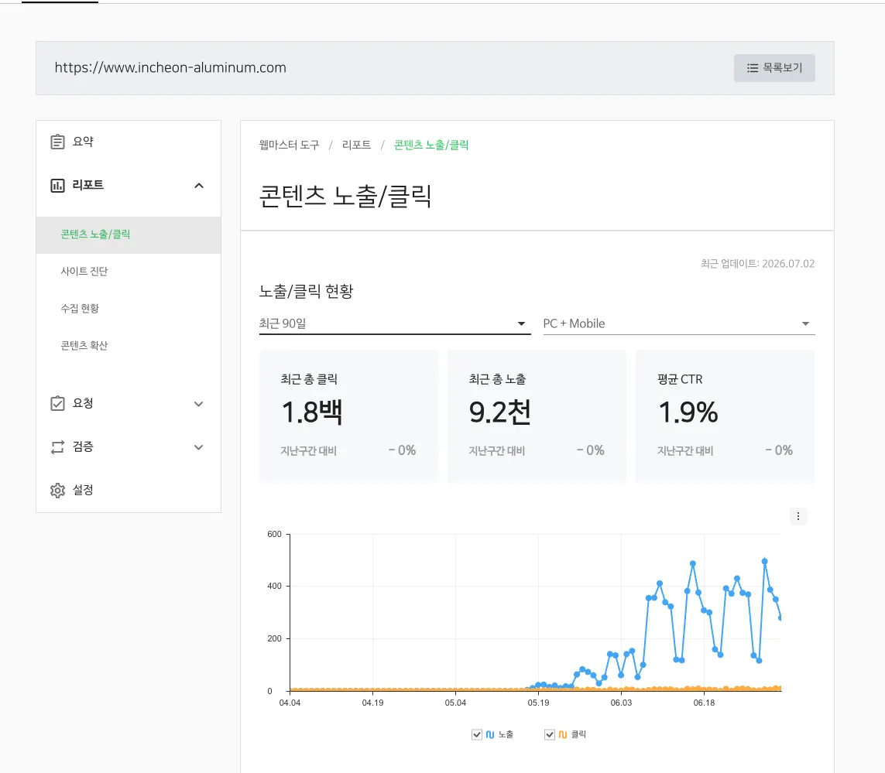The width and height of the screenshot is (885, 773).
Task: Open 콘텐츠 확산 report
Action: (84, 346)
